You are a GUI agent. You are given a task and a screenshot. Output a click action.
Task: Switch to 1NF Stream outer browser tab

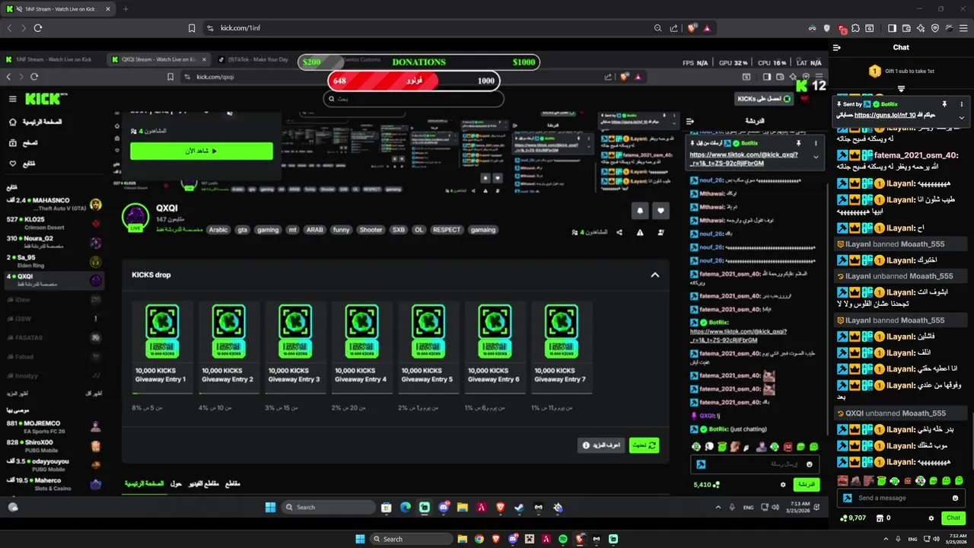[57, 8]
